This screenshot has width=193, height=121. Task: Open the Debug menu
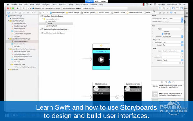point(71,4)
